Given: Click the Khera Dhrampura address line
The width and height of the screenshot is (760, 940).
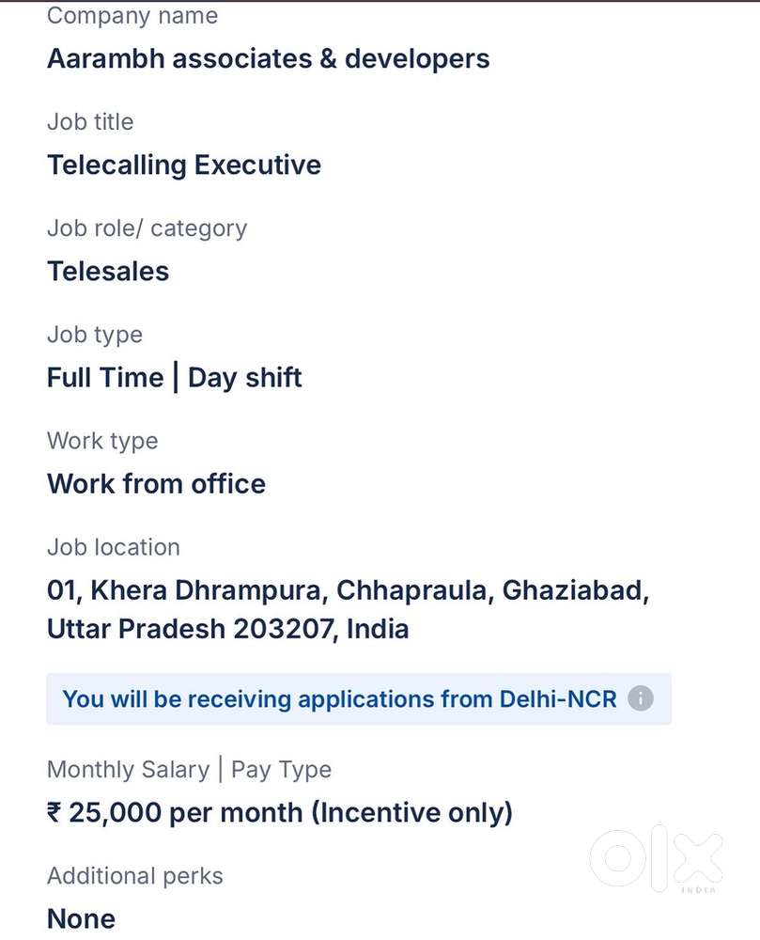Looking at the screenshot, I should coord(348,590).
